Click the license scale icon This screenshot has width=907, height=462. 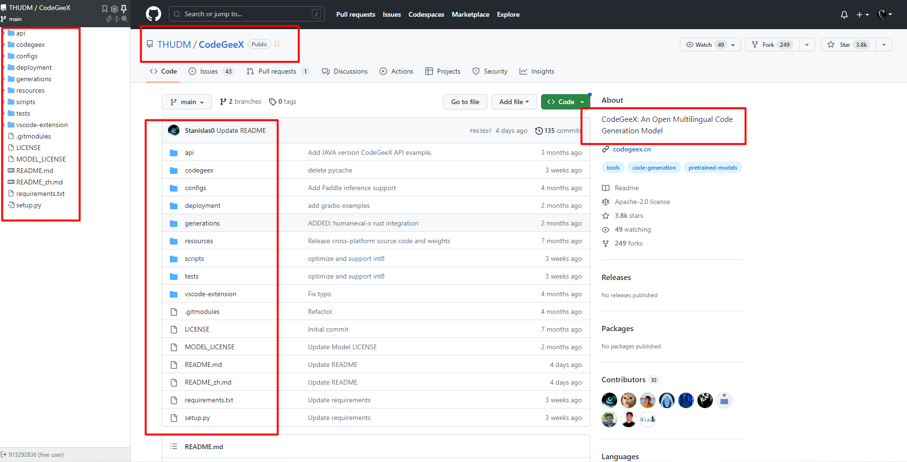606,202
